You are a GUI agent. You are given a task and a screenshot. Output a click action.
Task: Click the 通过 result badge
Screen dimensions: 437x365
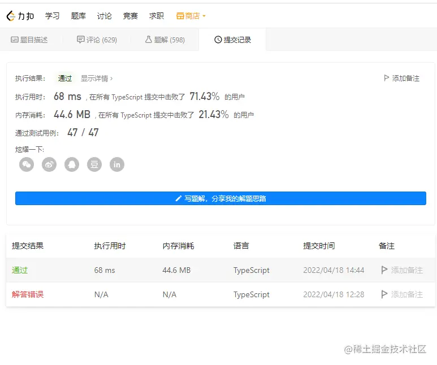tap(65, 79)
